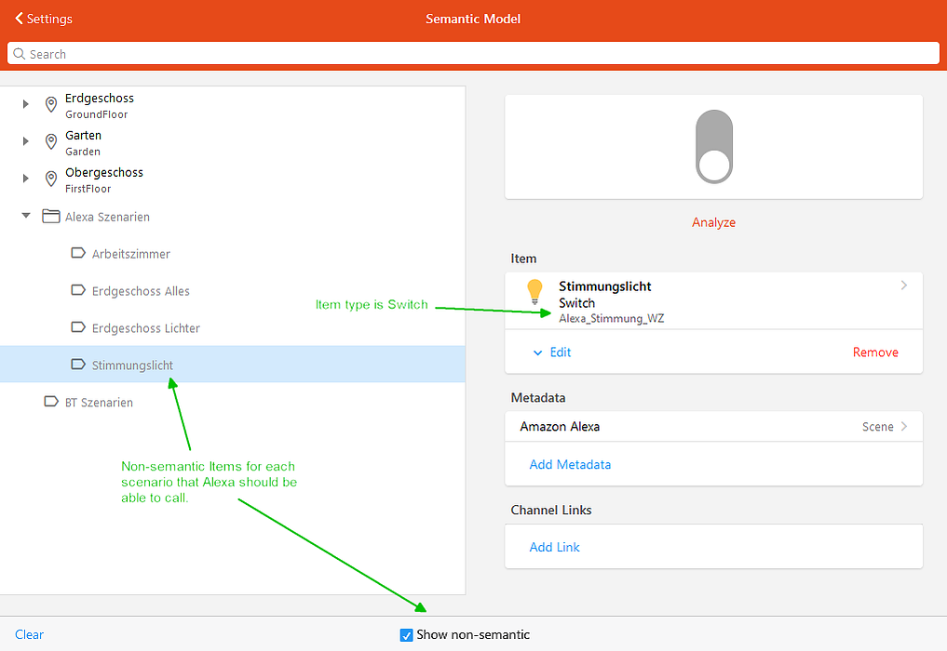Screen dimensions: 947x651
Task: Select the Erdgeschoss Lichter item
Action: click(x=233, y=327)
